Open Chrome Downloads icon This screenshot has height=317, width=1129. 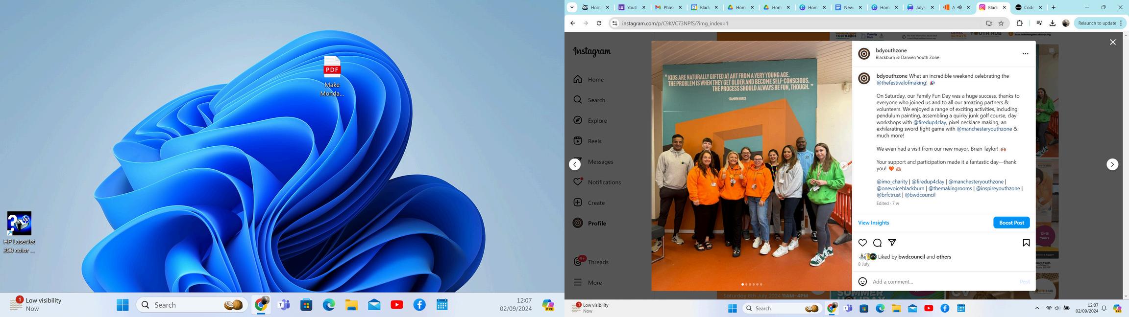[x=1053, y=23]
